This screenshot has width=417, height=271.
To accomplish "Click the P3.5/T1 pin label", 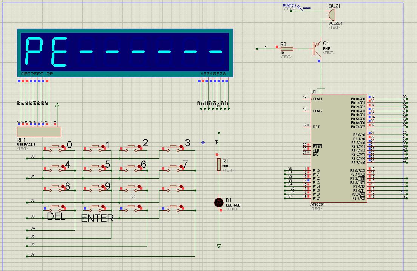I will click(x=359, y=191).
